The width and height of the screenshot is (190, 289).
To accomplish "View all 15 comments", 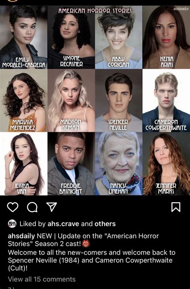I will click(x=42, y=279).
